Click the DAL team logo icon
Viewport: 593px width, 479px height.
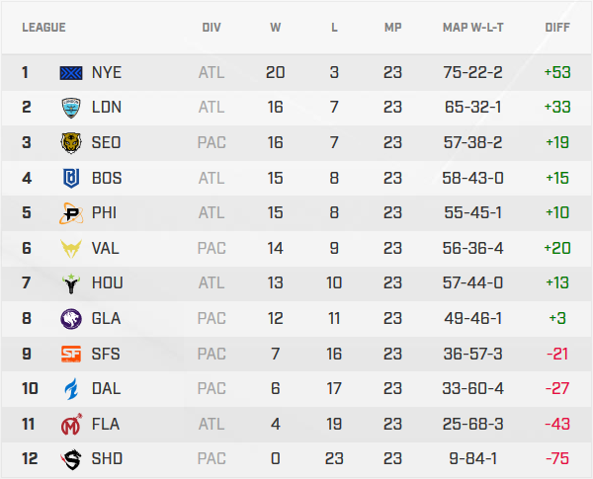[72, 389]
